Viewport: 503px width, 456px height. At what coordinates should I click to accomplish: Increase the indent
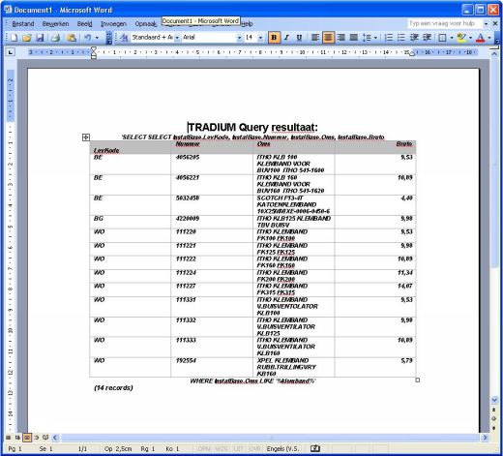[x=427, y=38]
